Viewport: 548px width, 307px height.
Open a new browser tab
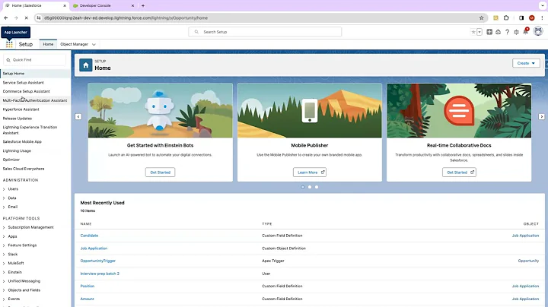143,5
